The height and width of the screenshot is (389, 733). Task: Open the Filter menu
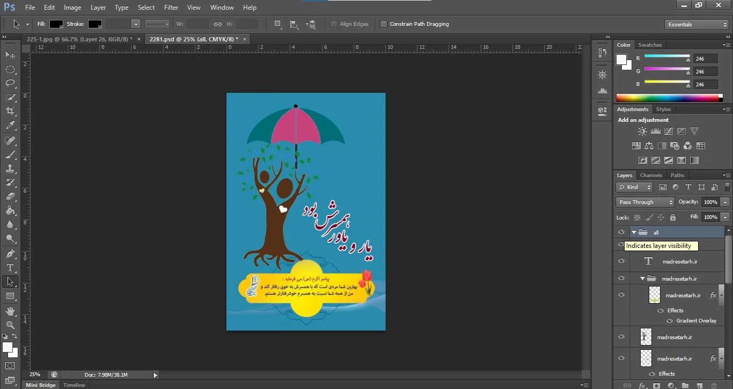171,8
